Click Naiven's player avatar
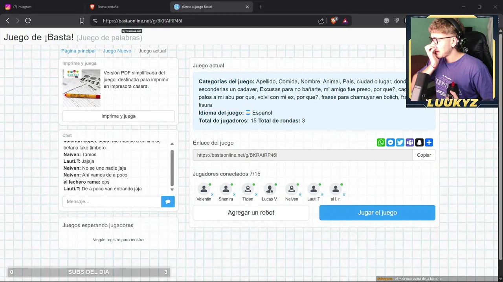Viewport: 503px width, 282px height. click(292, 189)
